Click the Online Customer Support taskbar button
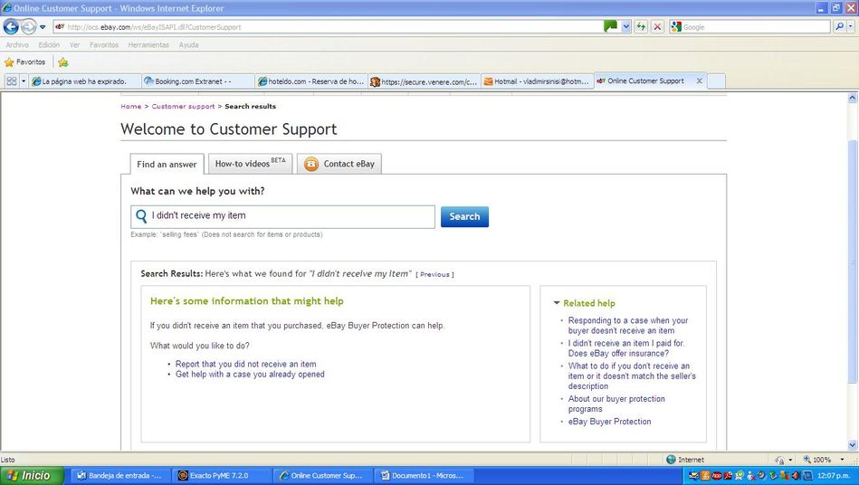The width and height of the screenshot is (859, 485). (323, 475)
